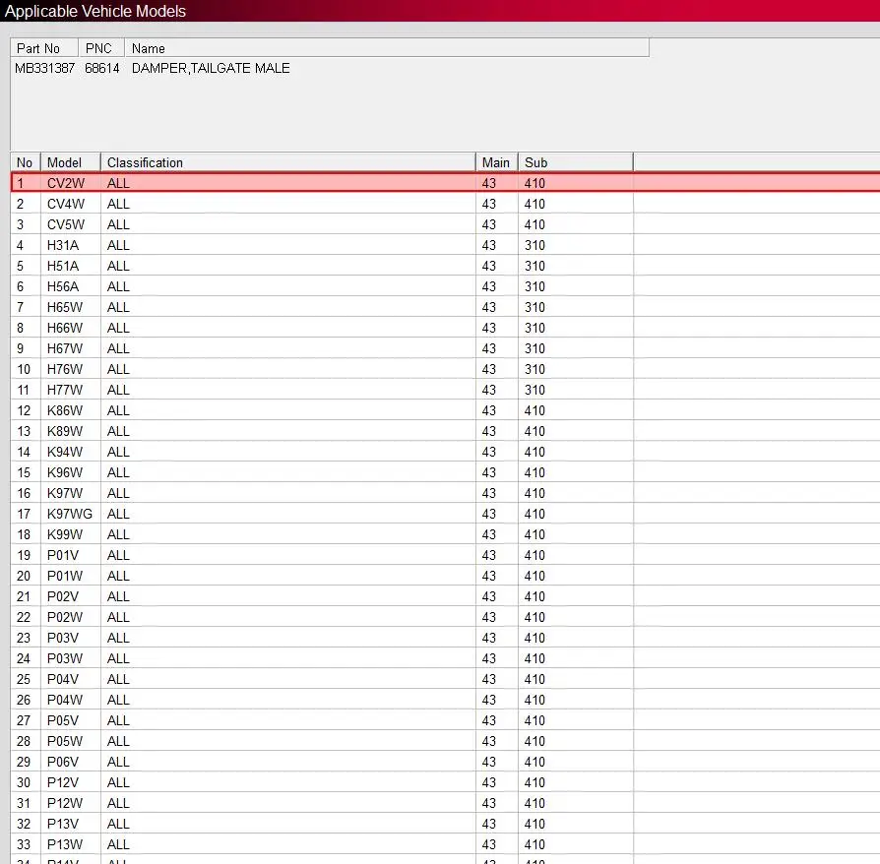Click the Name column header
The image size is (880, 864).
coord(387,48)
